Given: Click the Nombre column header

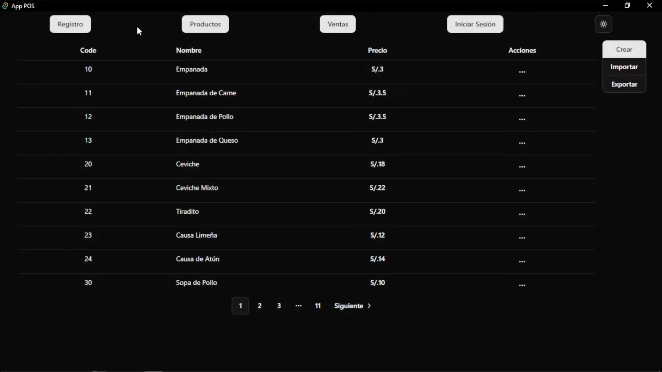Looking at the screenshot, I should click(189, 50).
